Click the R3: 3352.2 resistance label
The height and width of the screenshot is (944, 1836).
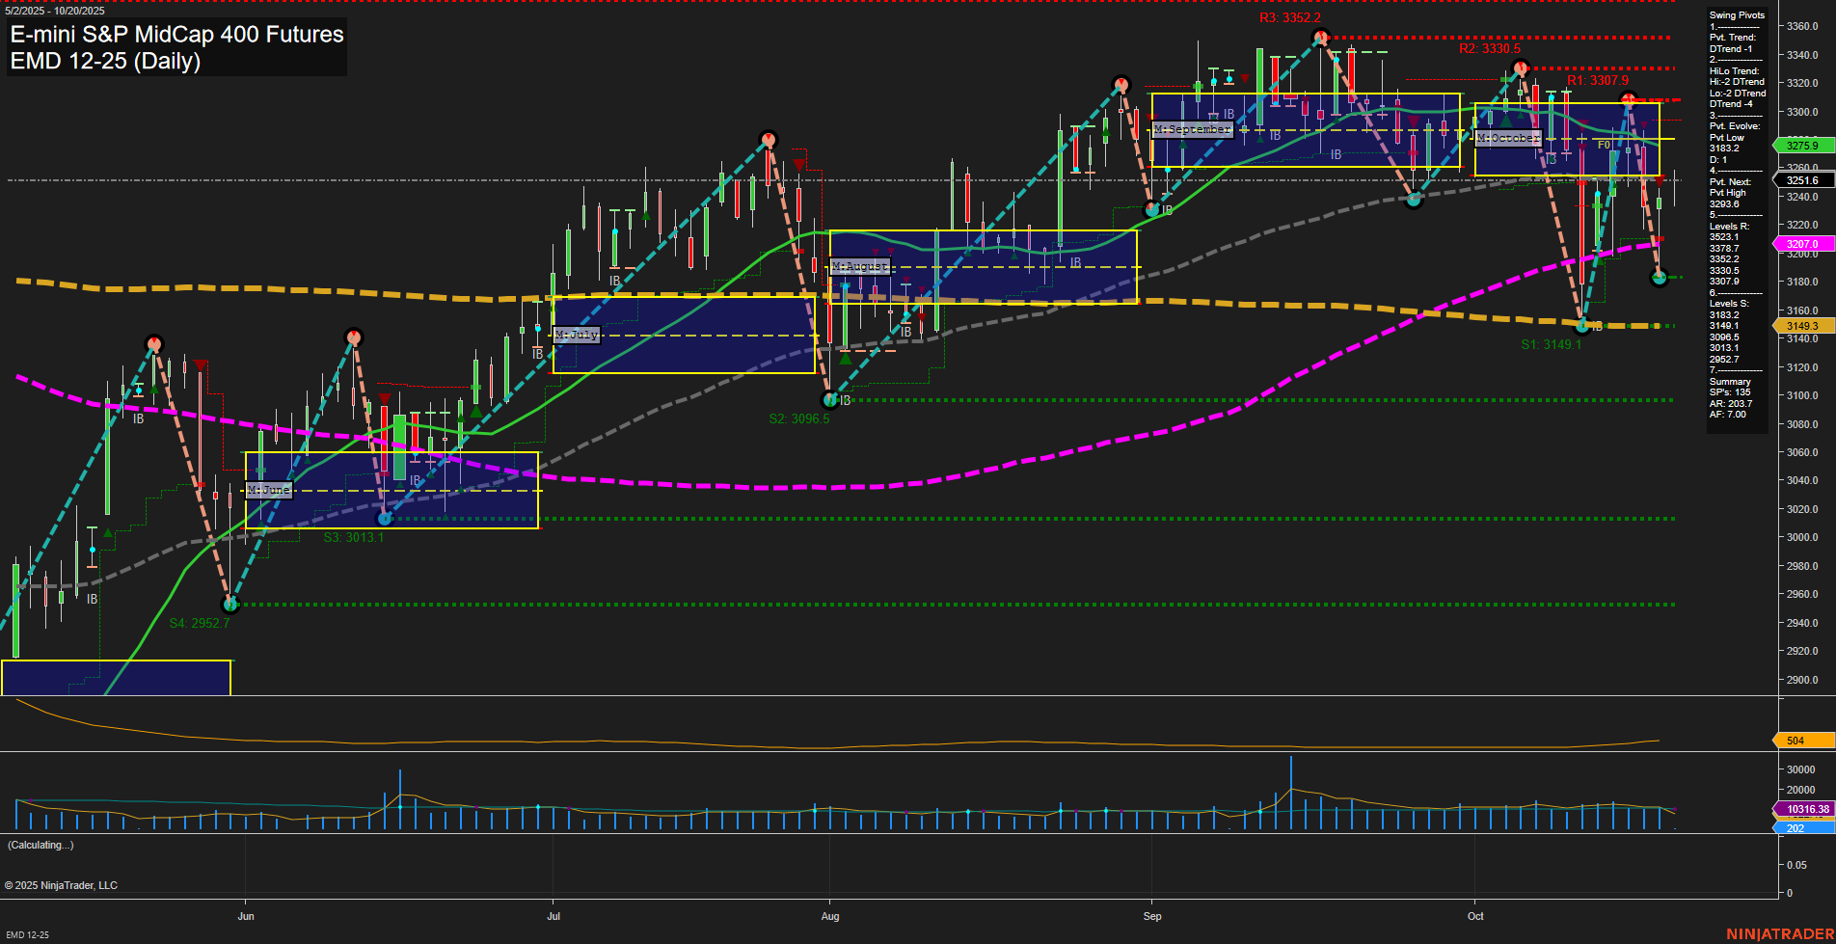(x=1288, y=16)
